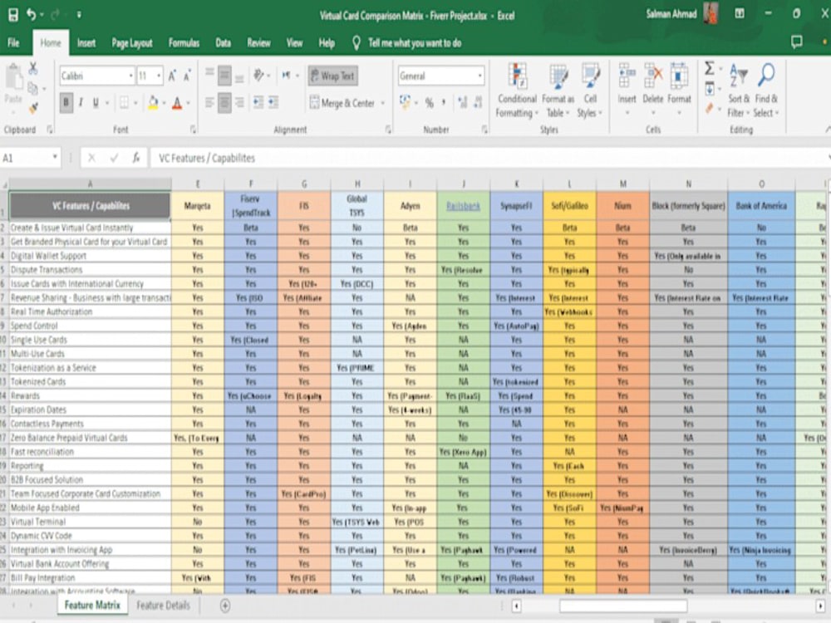Viewport: 831px width, 623px height.
Task: Click the Cut scissors icon
Action: 33,68
